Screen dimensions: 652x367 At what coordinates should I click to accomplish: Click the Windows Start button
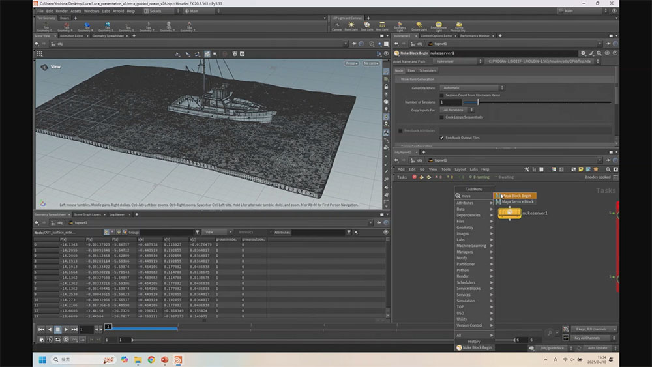pyautogui.click(x=42, y=360)
